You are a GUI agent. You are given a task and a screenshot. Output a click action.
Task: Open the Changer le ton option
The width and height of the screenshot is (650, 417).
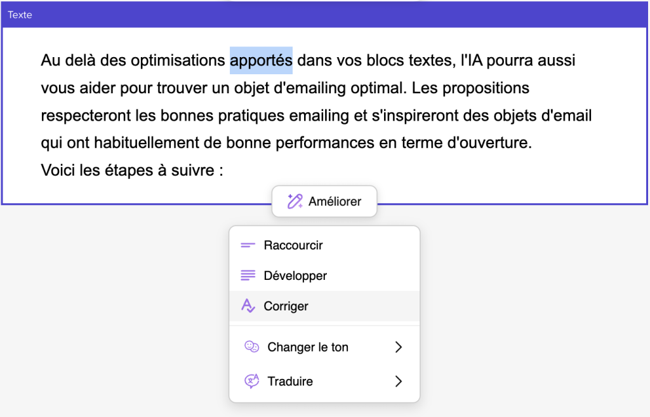point(308,347)
